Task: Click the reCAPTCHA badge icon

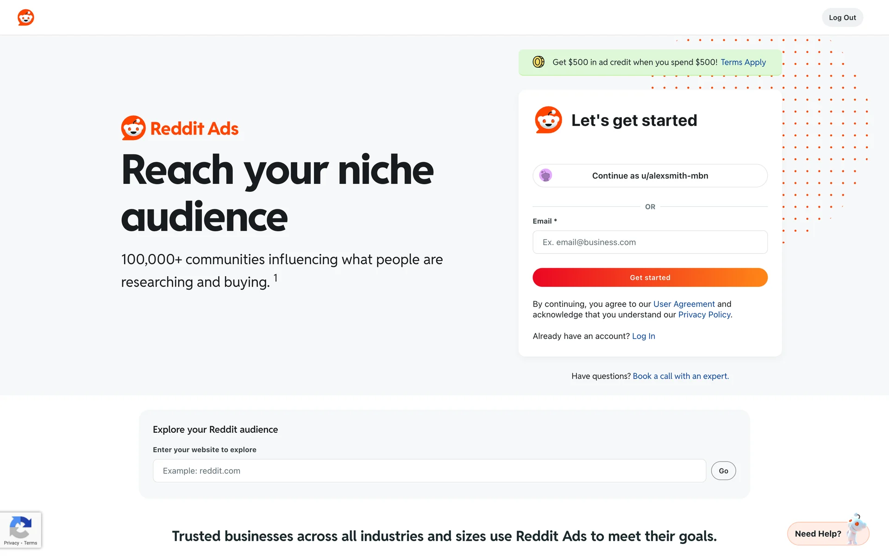Action: 20,527
